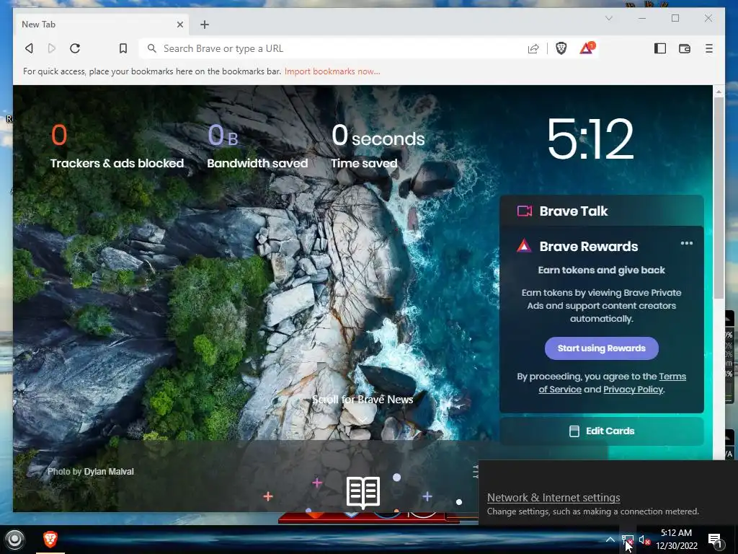Click the Trackers & ads blocked counter
The height and width of the screenshot is (554, 738).
pyautogui.click(x=117, y=146)
